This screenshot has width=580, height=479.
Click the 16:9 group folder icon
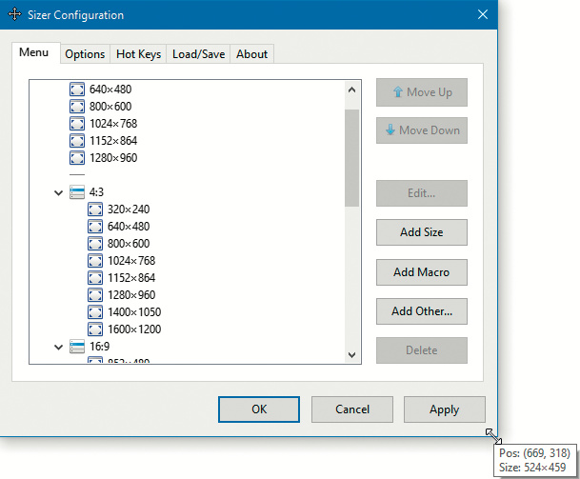tap(77, 348)
